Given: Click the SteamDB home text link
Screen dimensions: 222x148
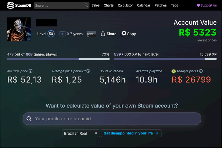Looking at the screenshot, I should tap(23, 5).
